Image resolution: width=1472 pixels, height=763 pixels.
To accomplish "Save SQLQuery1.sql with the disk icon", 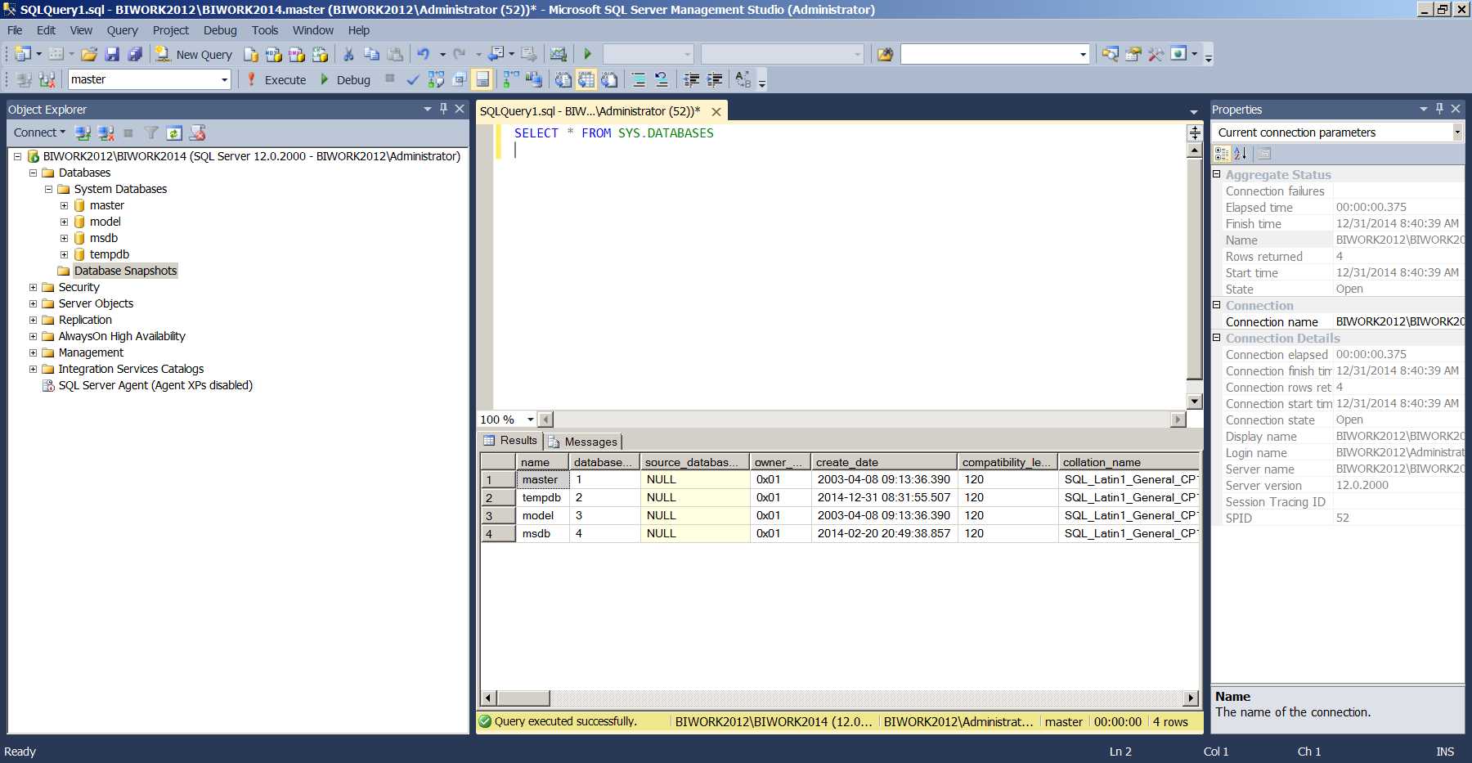I will point(112,54).
